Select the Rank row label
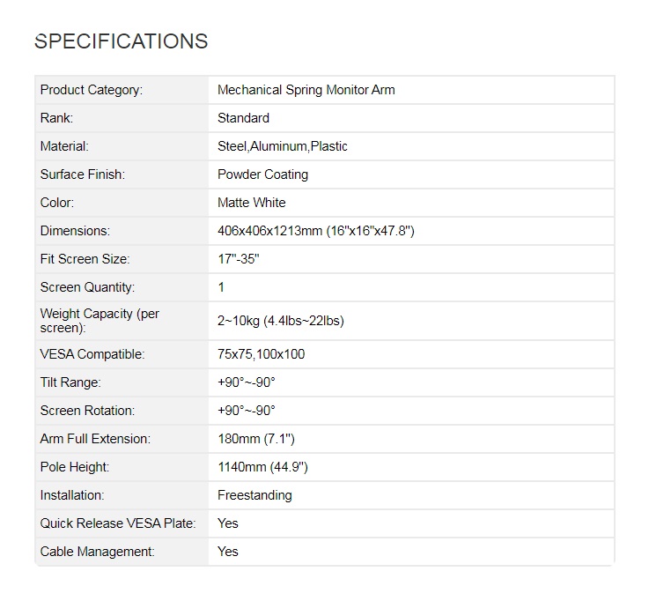Image resolution: width=649 pixels, height=601 pixels. [56, 118]
